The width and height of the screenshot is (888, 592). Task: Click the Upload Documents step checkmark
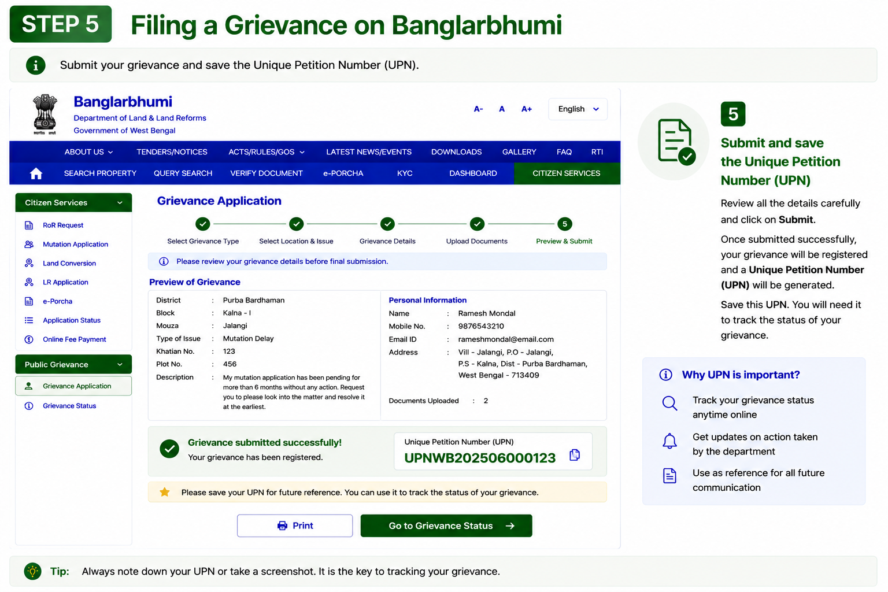coord(477,224)
